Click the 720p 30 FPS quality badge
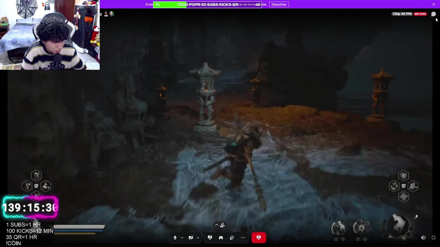This screenshot has height=247, width=440. coord(402,14)
